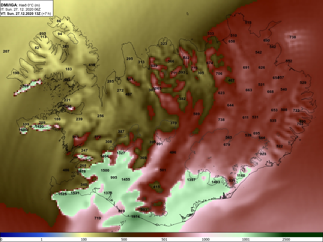Viewport: 323px width, 242px height.
Task: Click the 1086 value on the map
Action: (67, 106)
